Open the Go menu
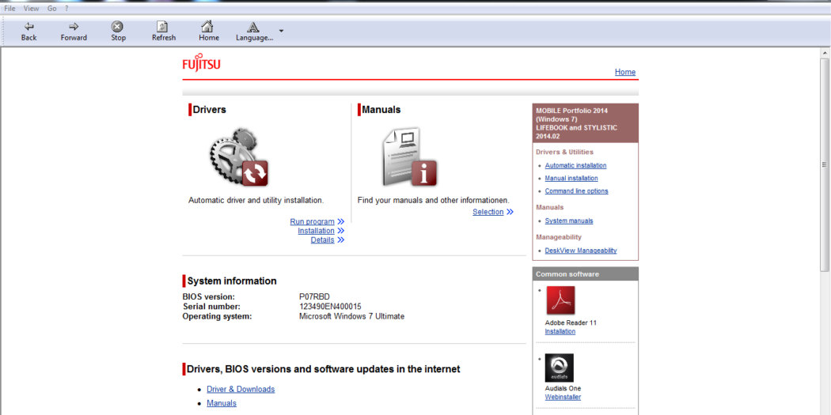Viewport: 831px width, 415px height. tap(52, 9)
